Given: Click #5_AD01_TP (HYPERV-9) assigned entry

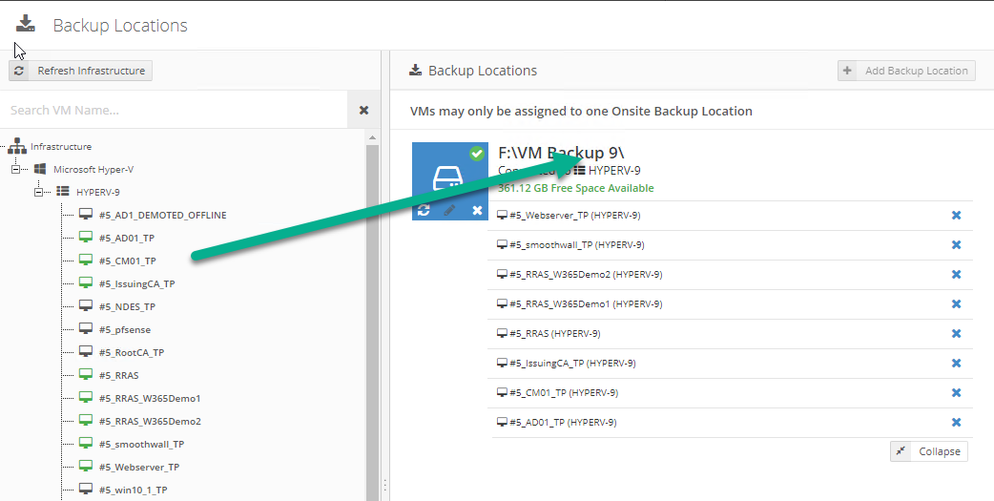Looking at the screenshot, I should pyautogui.click(x=556, y=423).
